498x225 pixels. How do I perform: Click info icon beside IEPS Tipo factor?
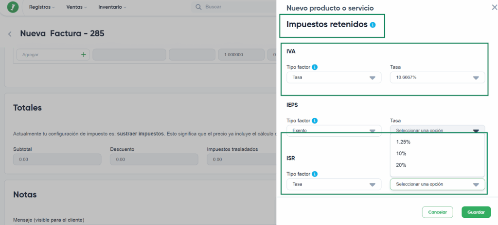coord(315,120)
